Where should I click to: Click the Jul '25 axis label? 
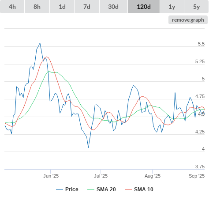point(101,176)
